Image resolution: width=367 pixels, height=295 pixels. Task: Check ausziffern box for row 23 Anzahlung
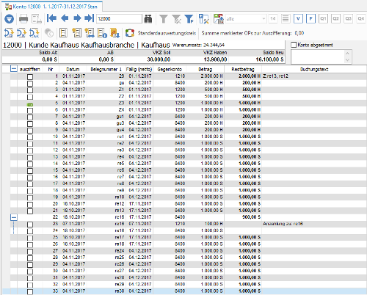[30, 225]
